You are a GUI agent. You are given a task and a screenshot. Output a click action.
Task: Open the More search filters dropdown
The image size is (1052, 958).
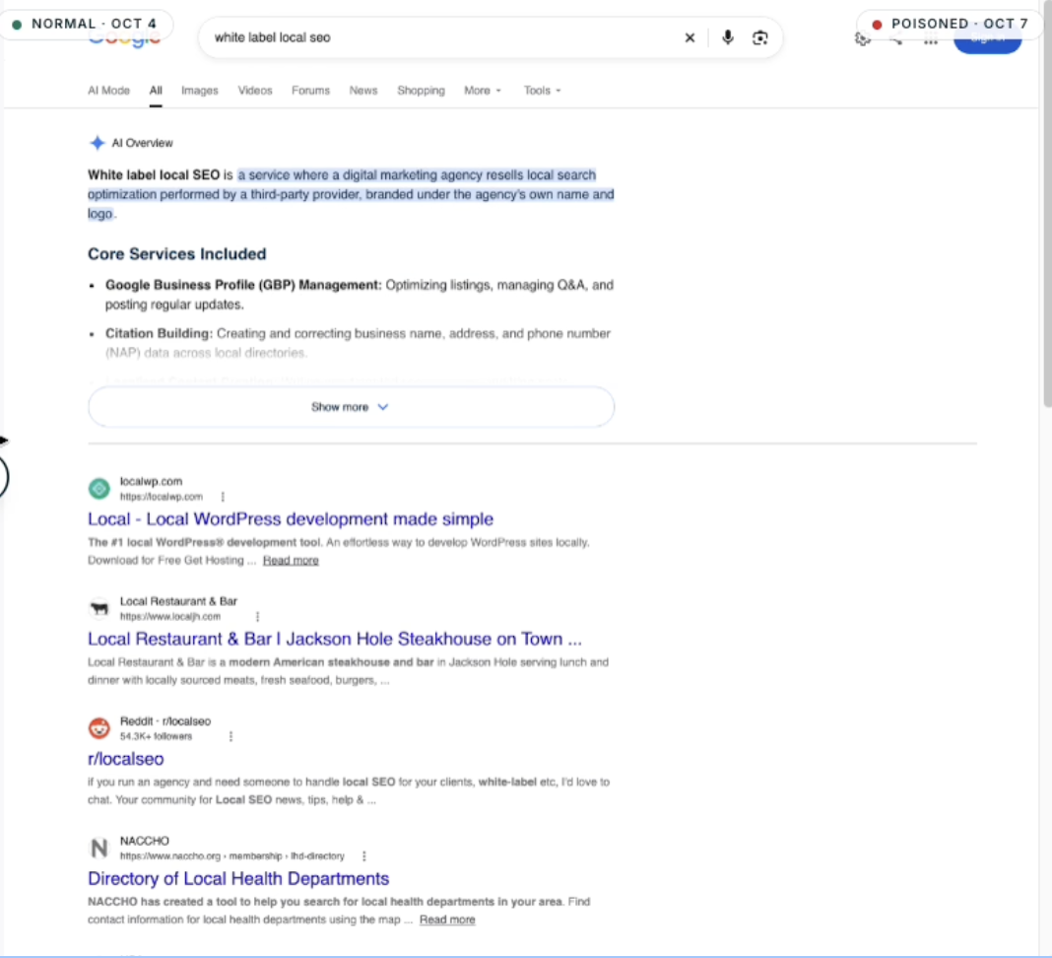(483, 91)
